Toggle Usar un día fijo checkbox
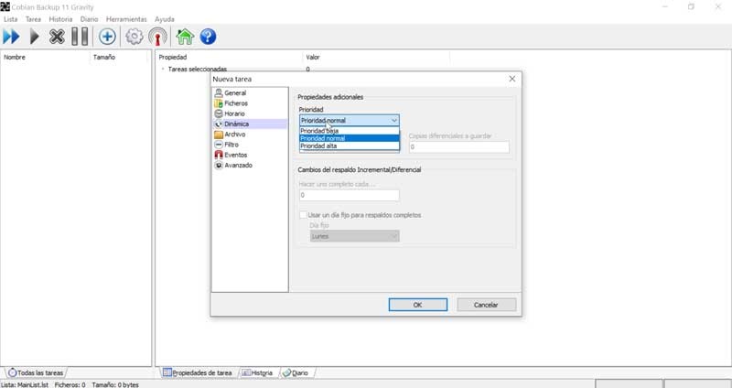 click(x=303, y=215)
